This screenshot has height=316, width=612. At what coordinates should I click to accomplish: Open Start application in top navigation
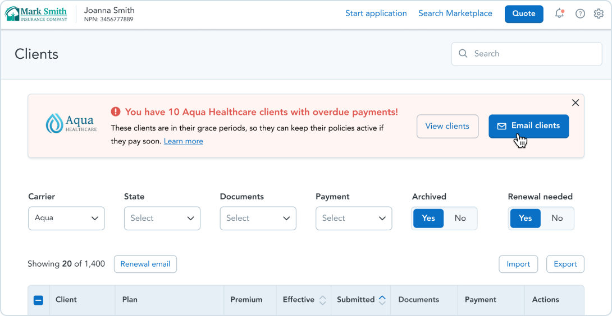[376, 13]
